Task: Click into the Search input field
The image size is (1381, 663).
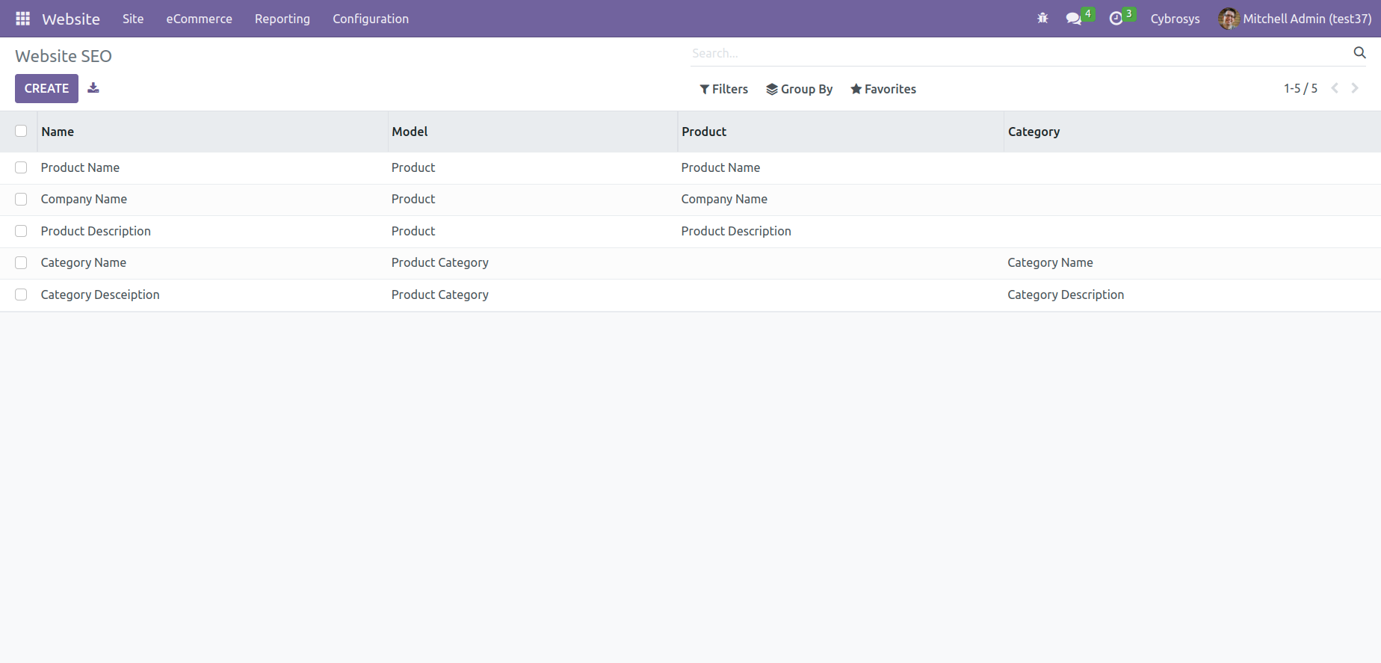Action: (x=1016, y=53)
